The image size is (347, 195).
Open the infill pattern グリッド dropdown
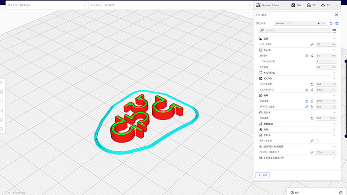click(326, 90)
